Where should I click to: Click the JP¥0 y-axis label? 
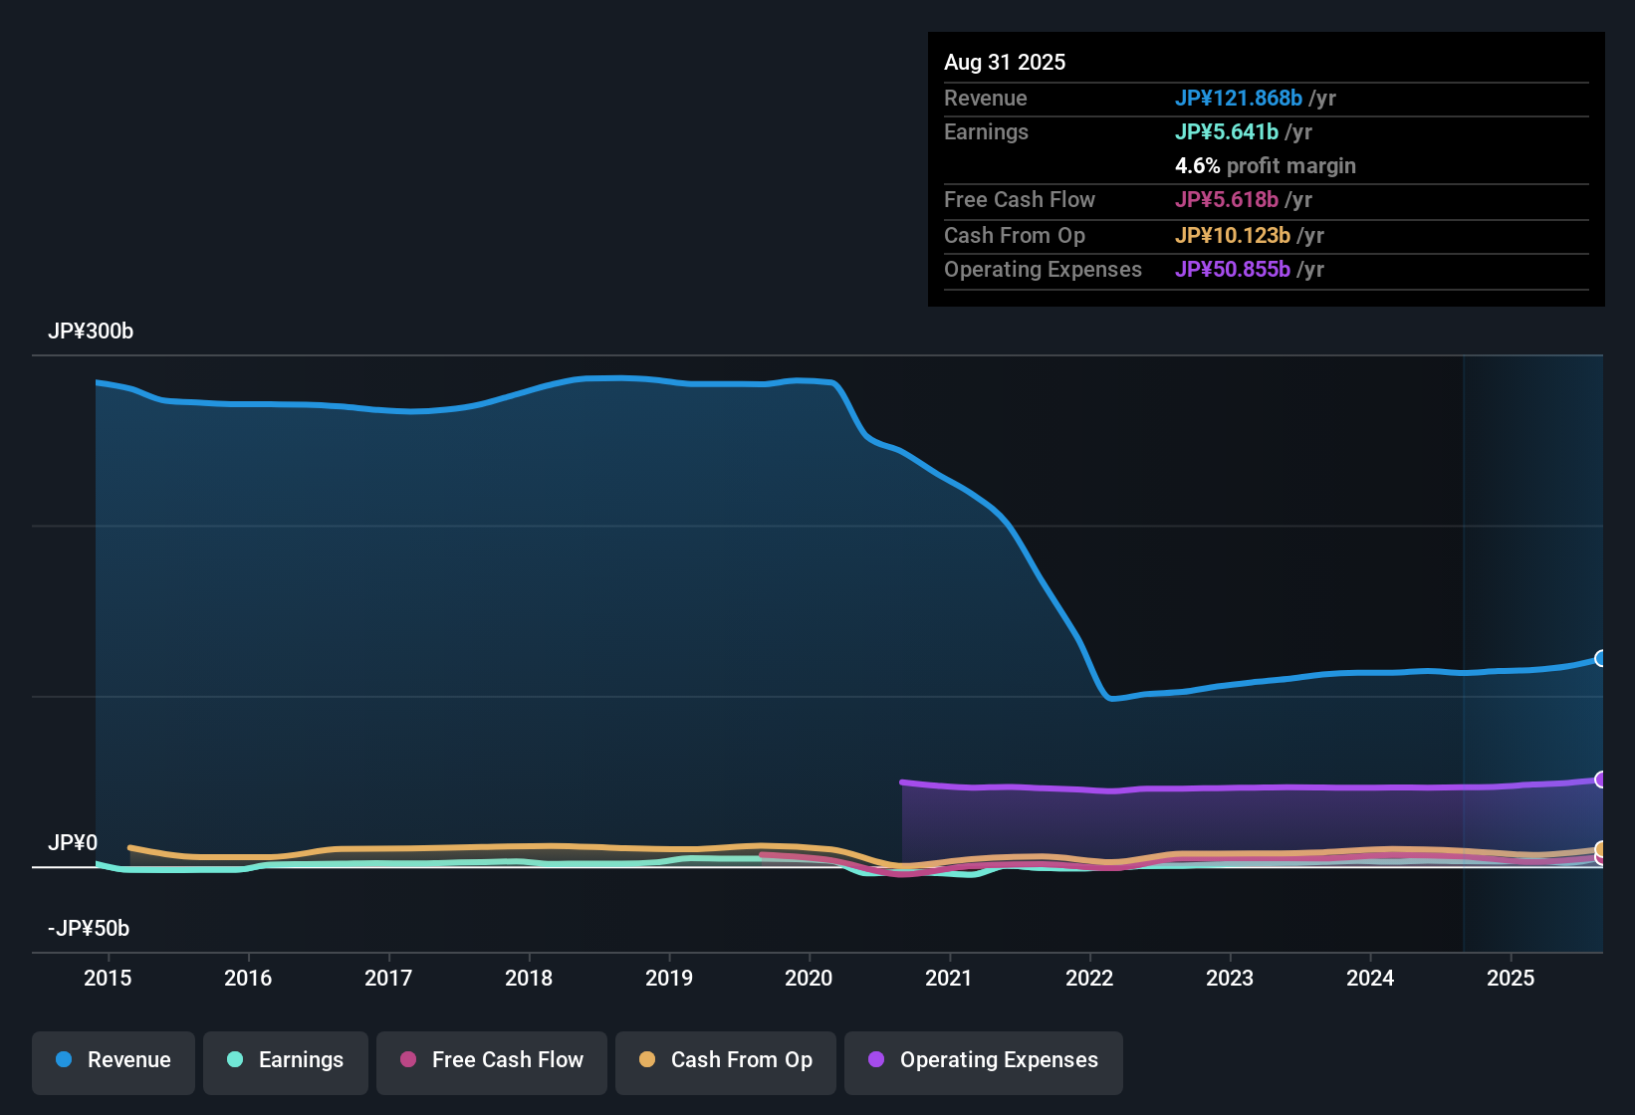(73, 843)
